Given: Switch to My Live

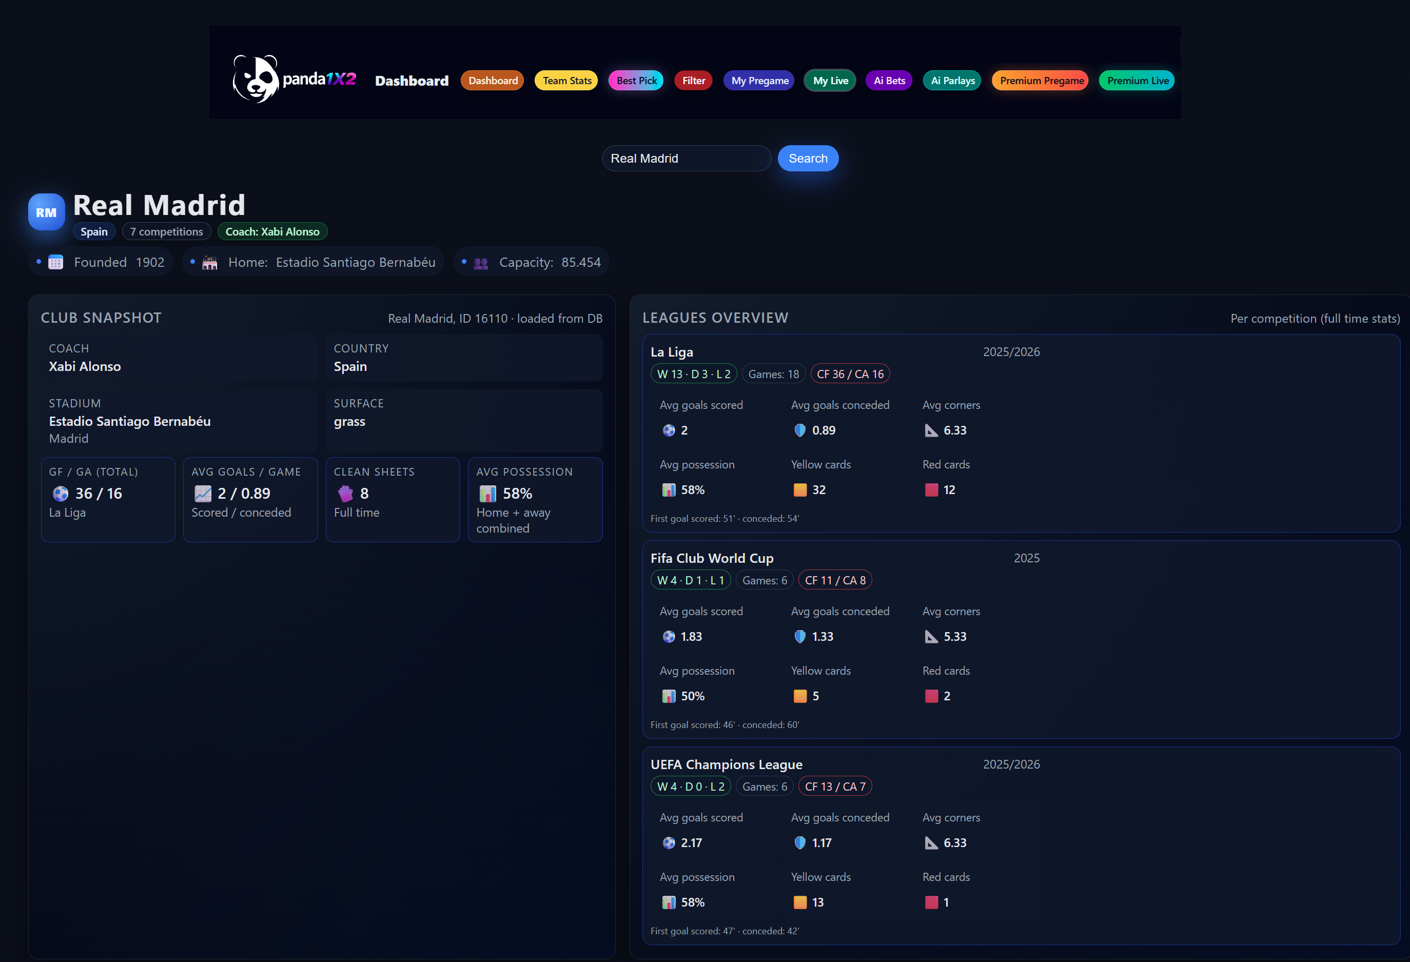Looking at the screenshot, I should 831,80.
